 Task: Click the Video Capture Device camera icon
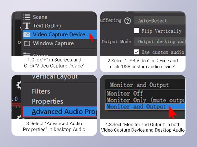(27, 35)
